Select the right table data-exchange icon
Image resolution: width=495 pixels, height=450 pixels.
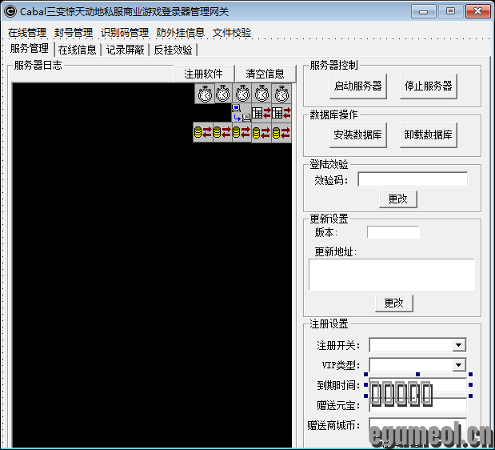click(x=281, y=113)
